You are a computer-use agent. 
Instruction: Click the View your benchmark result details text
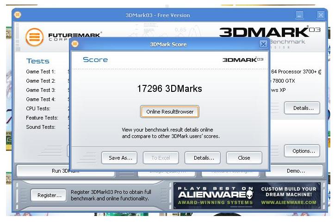click(170, 133)
